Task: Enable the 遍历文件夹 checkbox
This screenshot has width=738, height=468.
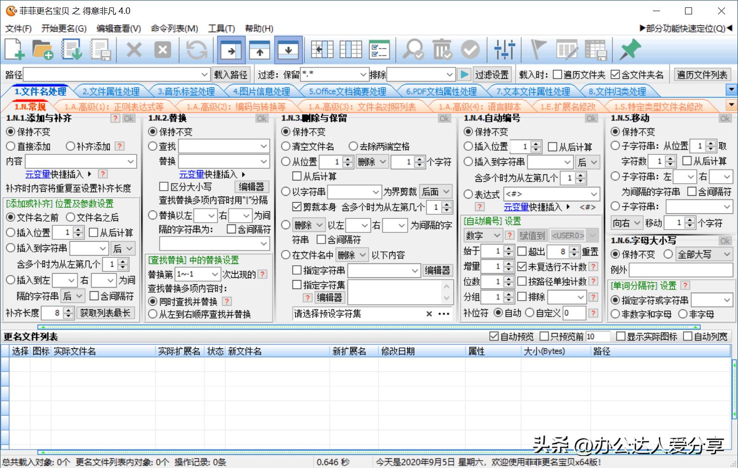Action: click(557, 75)
